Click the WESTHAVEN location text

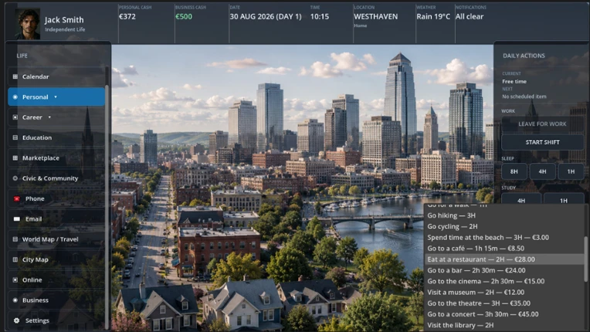(x=375, y=16)
